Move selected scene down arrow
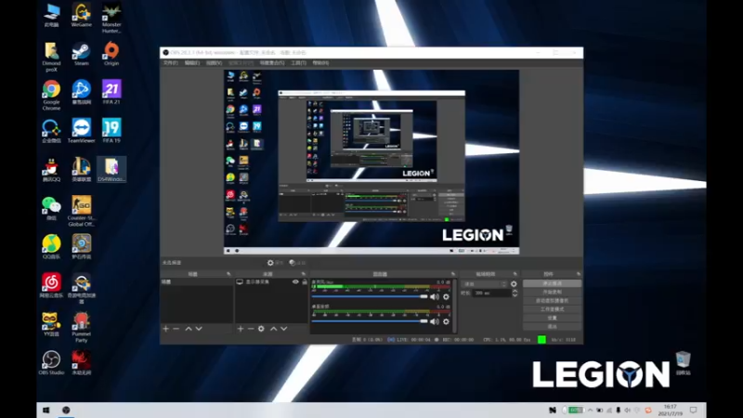 (x=199, y=329)
